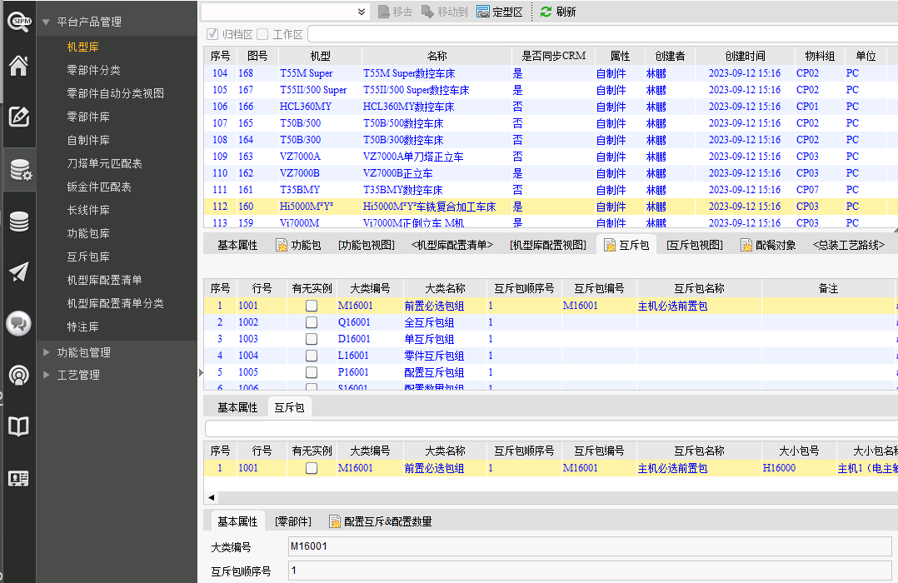This screenshot has height=583, width=898.
Task: Click the database stack sidebar icon
Action: [18, 221]
